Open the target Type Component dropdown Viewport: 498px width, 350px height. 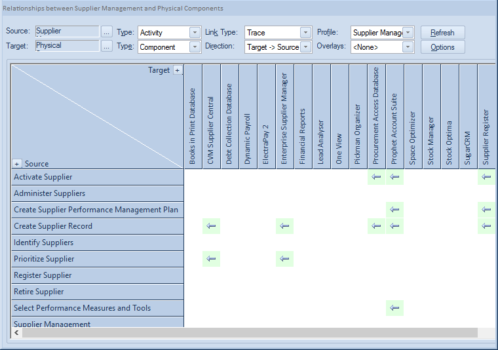pyautogui.click(x=195, y=47)
